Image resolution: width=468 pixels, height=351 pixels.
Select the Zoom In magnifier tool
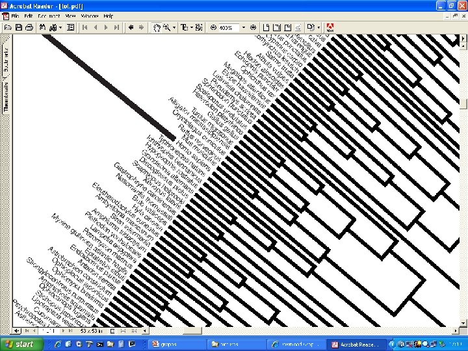[x=166, y=28]
